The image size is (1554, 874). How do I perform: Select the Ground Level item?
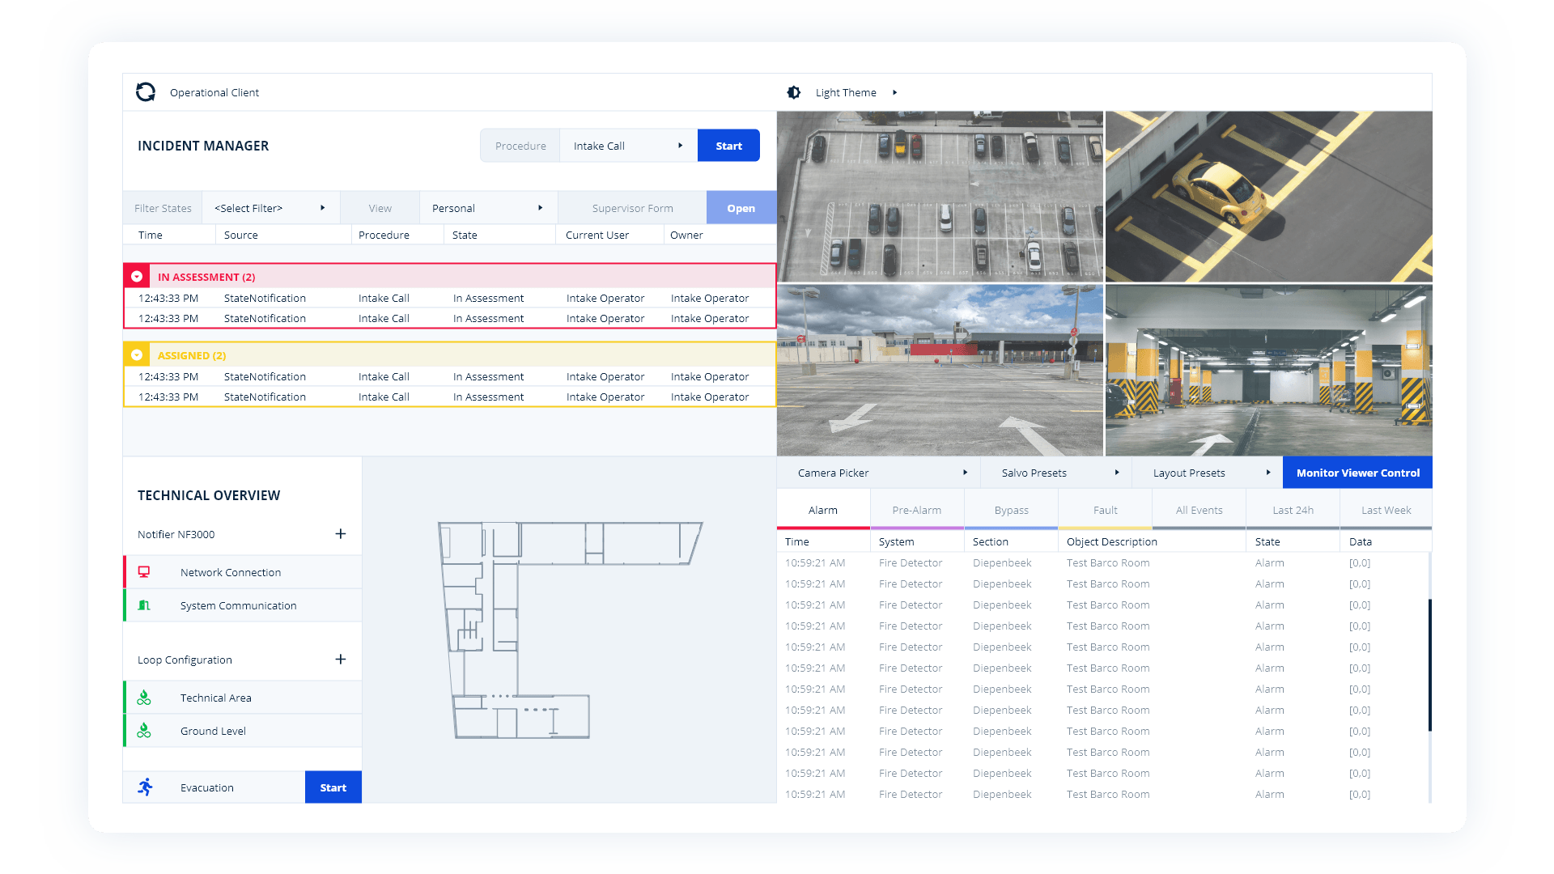(243, 731)
